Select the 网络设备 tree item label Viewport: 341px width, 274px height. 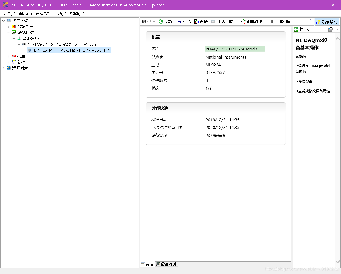pos(31,38)
